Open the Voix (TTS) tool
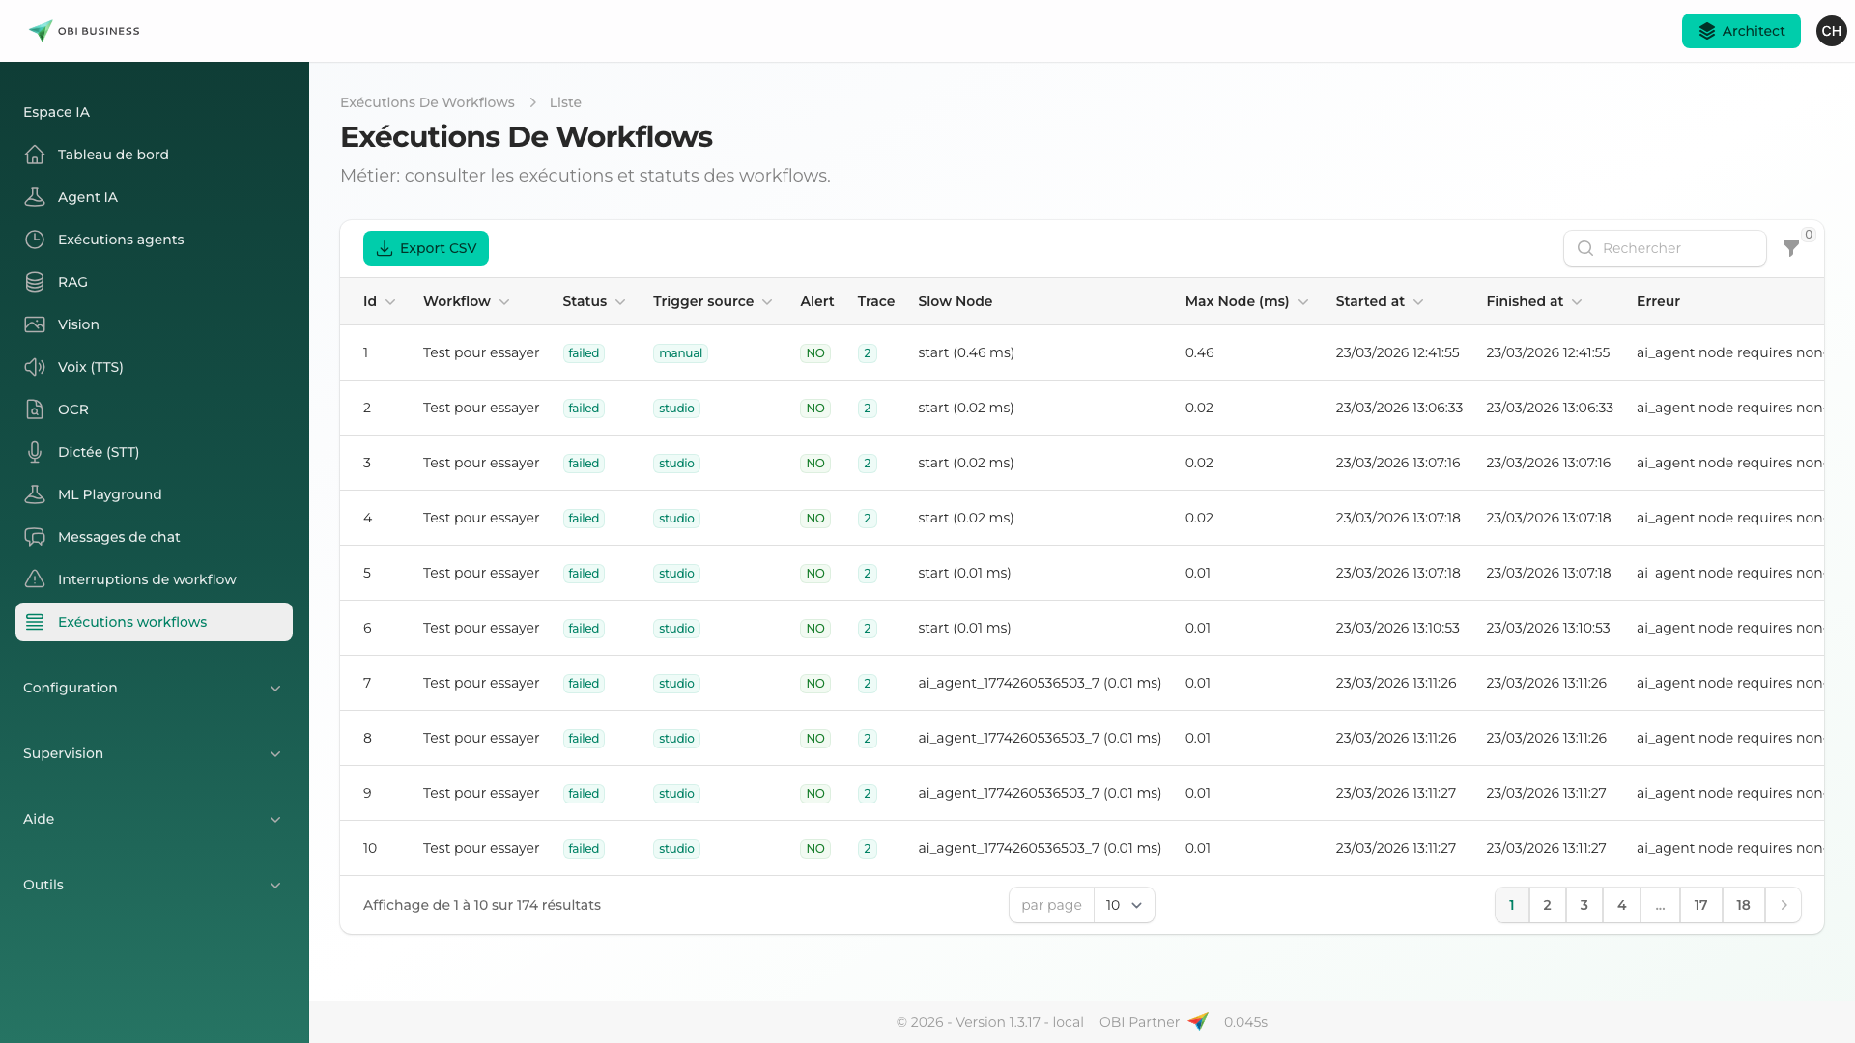 (x=90, y=367)
